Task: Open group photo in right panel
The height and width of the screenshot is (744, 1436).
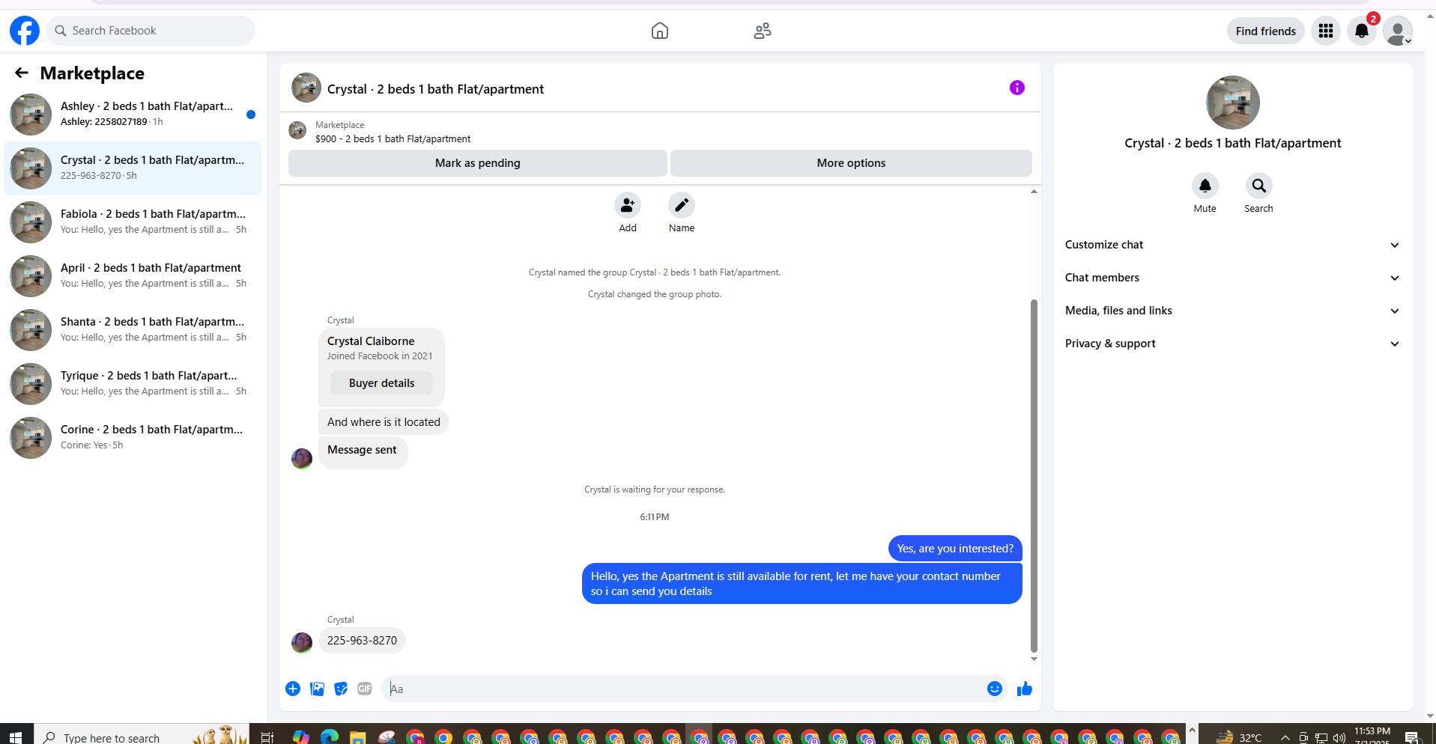Action: (1232, 103)
